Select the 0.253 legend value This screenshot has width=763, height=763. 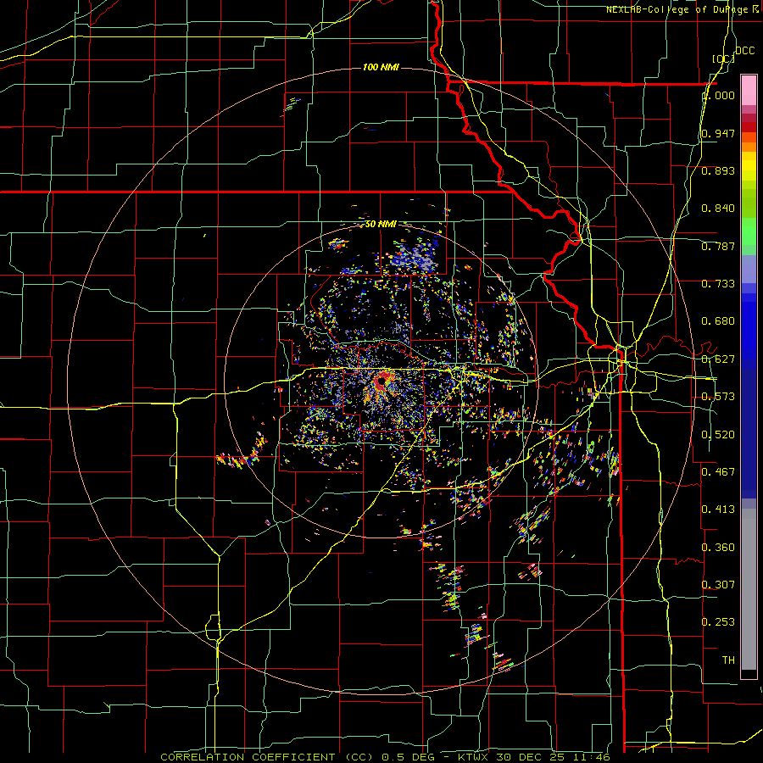tap(718, 622)
